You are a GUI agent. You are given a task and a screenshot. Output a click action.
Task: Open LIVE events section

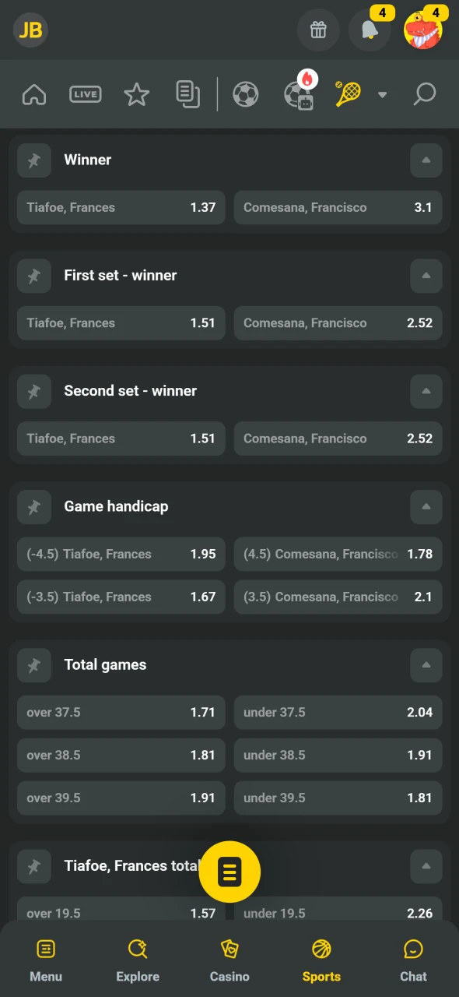pos(85,94)
